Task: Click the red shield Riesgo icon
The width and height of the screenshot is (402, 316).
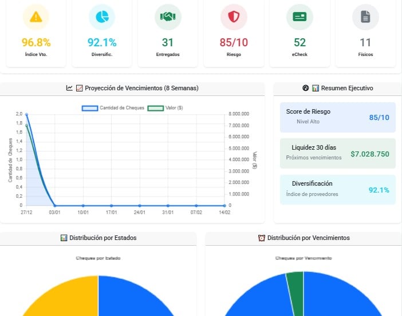Action: point(234,17)
